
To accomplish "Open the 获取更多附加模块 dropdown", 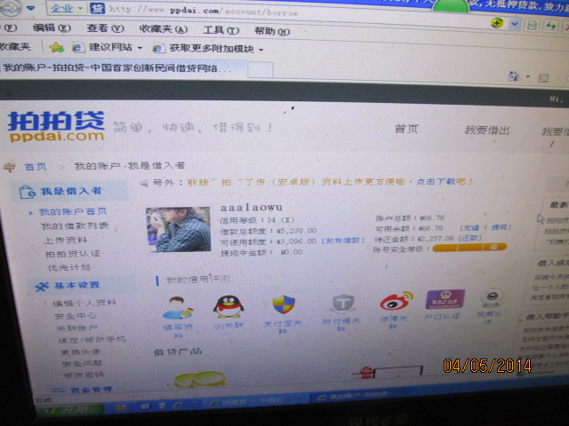I will tap(260, 50).
